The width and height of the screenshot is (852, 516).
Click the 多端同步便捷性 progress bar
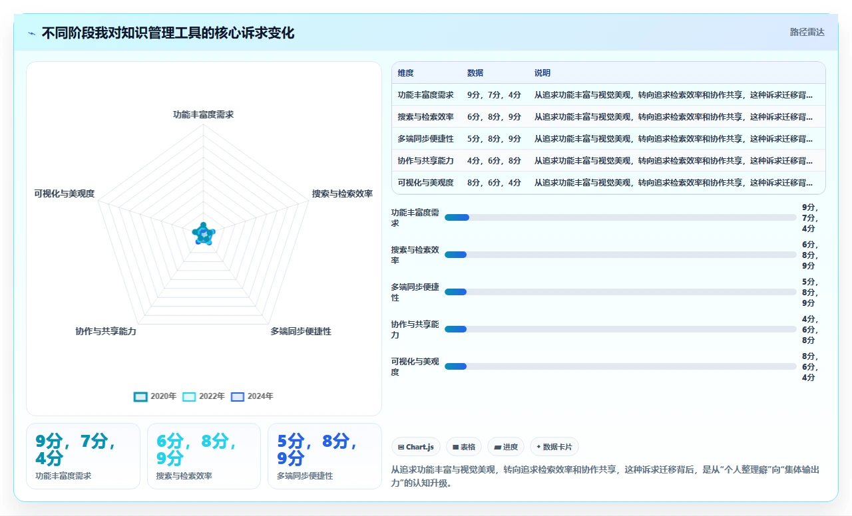(620, 292)
